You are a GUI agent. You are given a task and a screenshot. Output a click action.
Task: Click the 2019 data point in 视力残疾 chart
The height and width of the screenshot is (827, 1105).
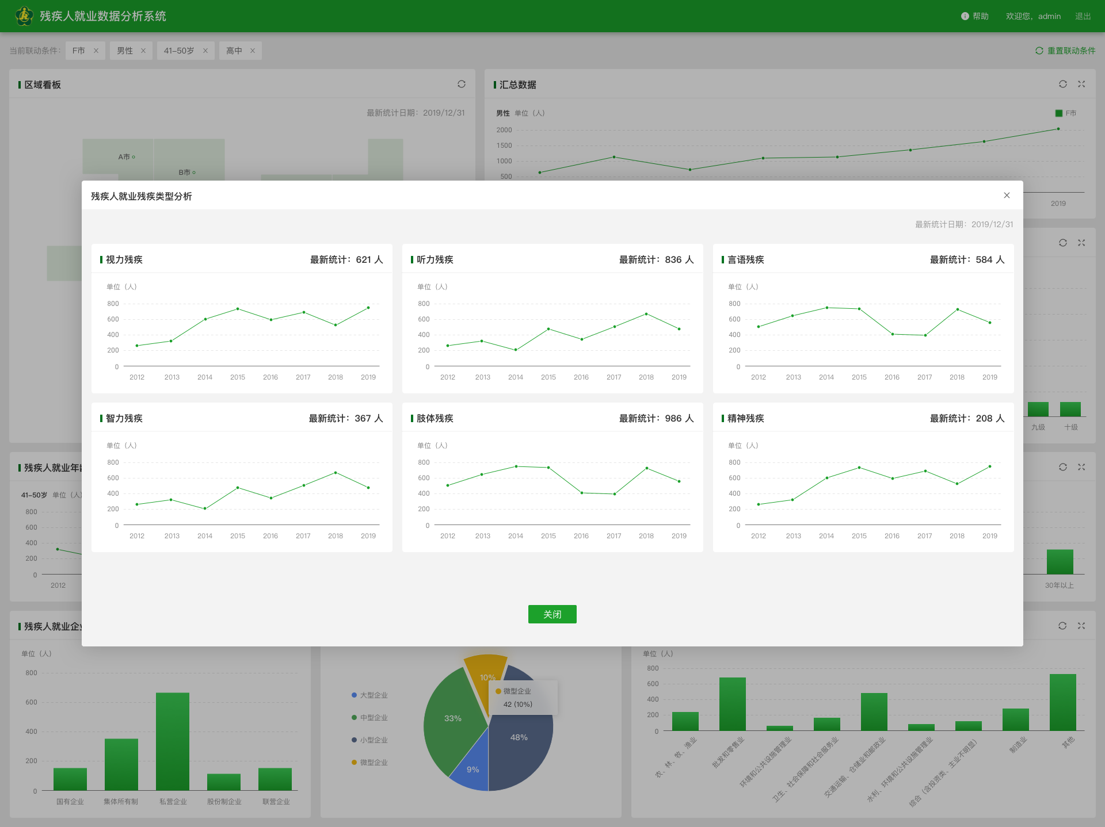click(x=368, y=308)
